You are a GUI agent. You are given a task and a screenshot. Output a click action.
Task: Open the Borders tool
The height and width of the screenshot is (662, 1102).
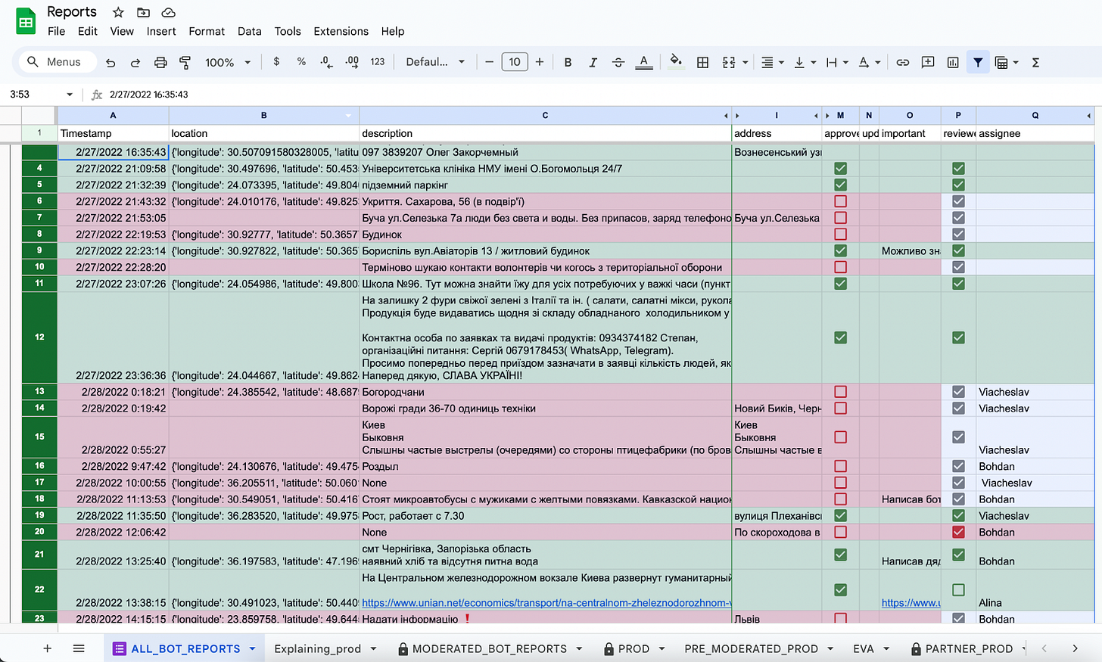click(702, 63)
